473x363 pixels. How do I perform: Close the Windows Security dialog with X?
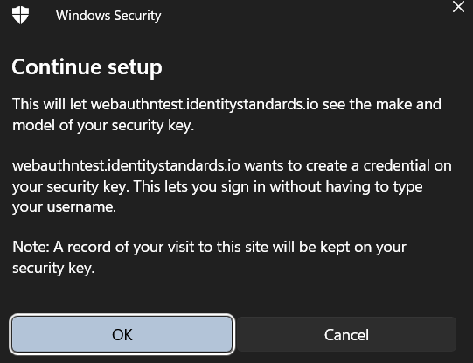click(x=458, y=7)
